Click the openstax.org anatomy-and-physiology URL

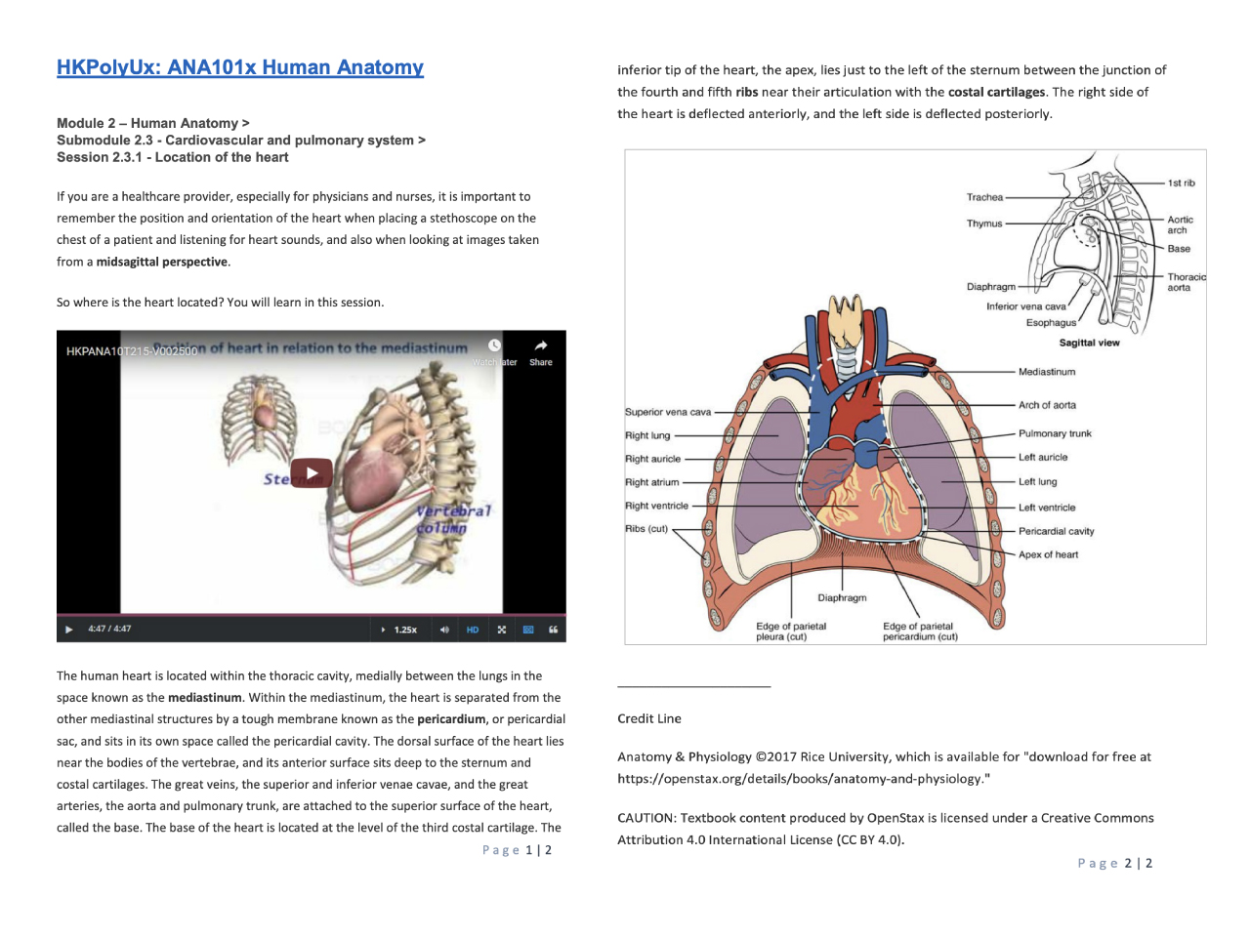click(802, 779)
